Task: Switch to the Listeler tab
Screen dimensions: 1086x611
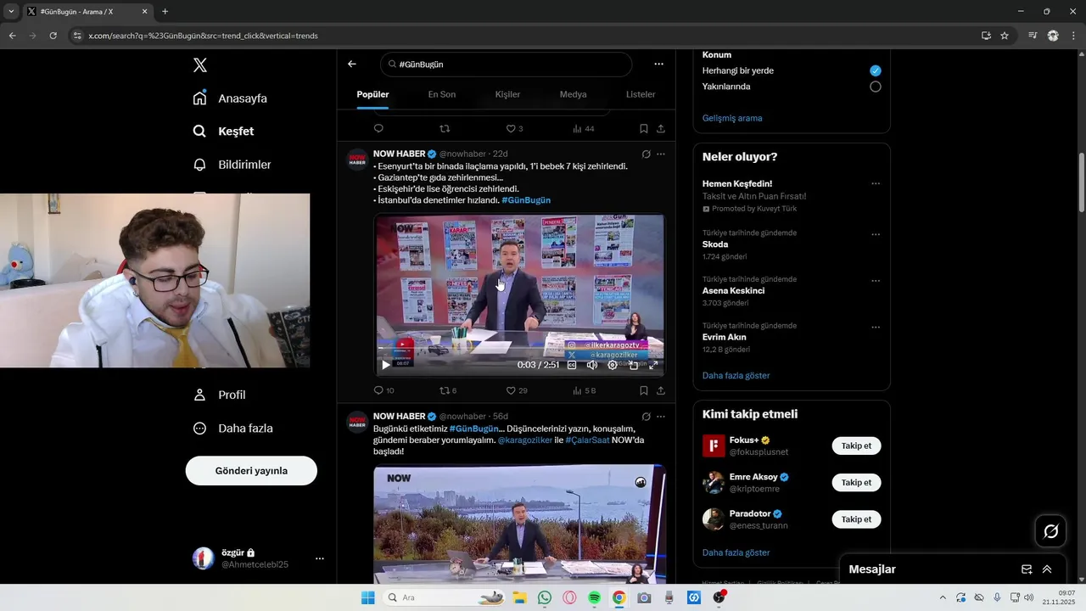Action: pos(641,94)
